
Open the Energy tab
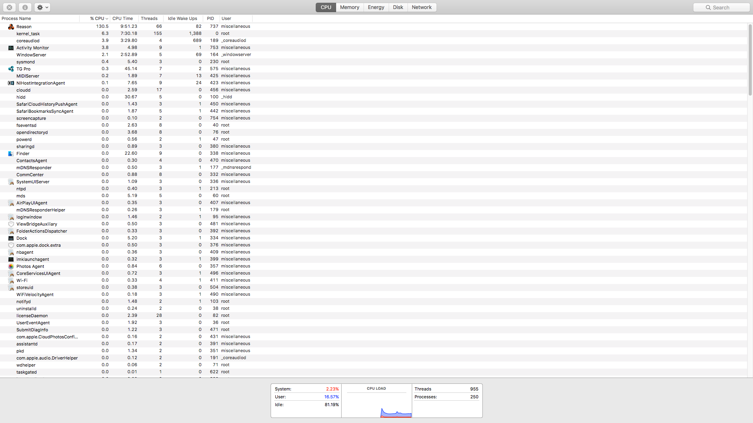(376, 7)
